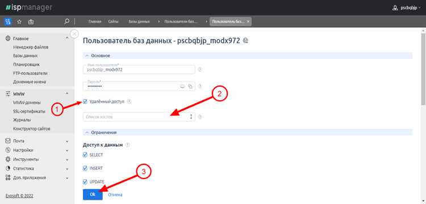This screenshot has width=426, height=204.
Task: Collapse sidebar with round X button
Action: coord(74,34)
